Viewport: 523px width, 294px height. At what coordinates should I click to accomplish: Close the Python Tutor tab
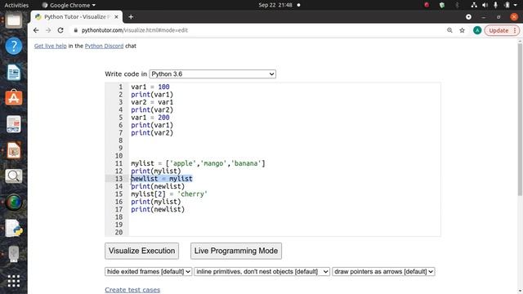116,16
